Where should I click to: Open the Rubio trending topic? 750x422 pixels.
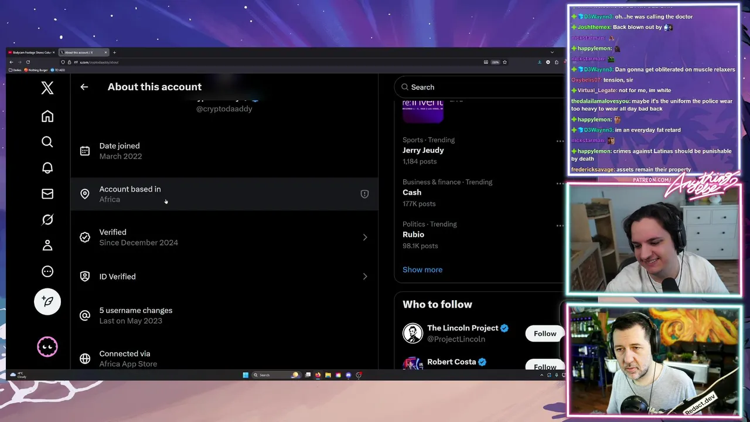point(413,234)
